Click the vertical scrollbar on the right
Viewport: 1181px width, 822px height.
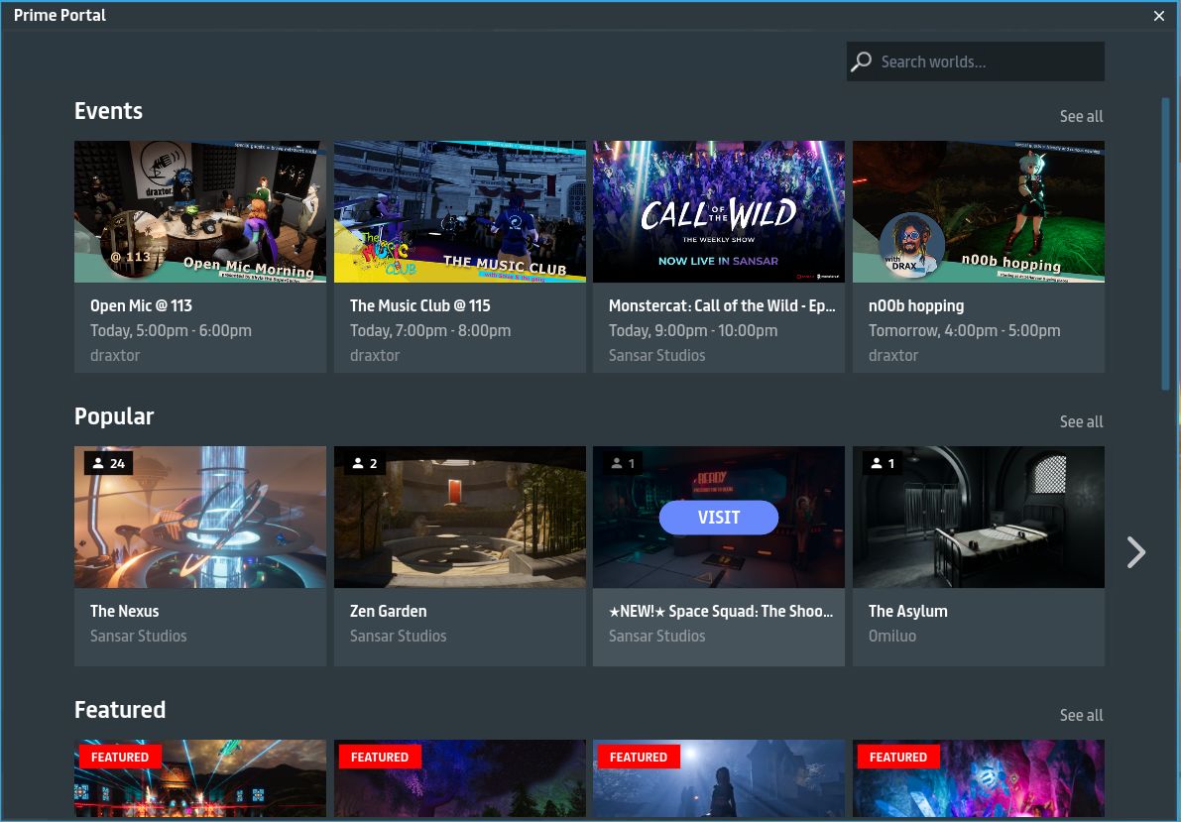click(1165, 243)
